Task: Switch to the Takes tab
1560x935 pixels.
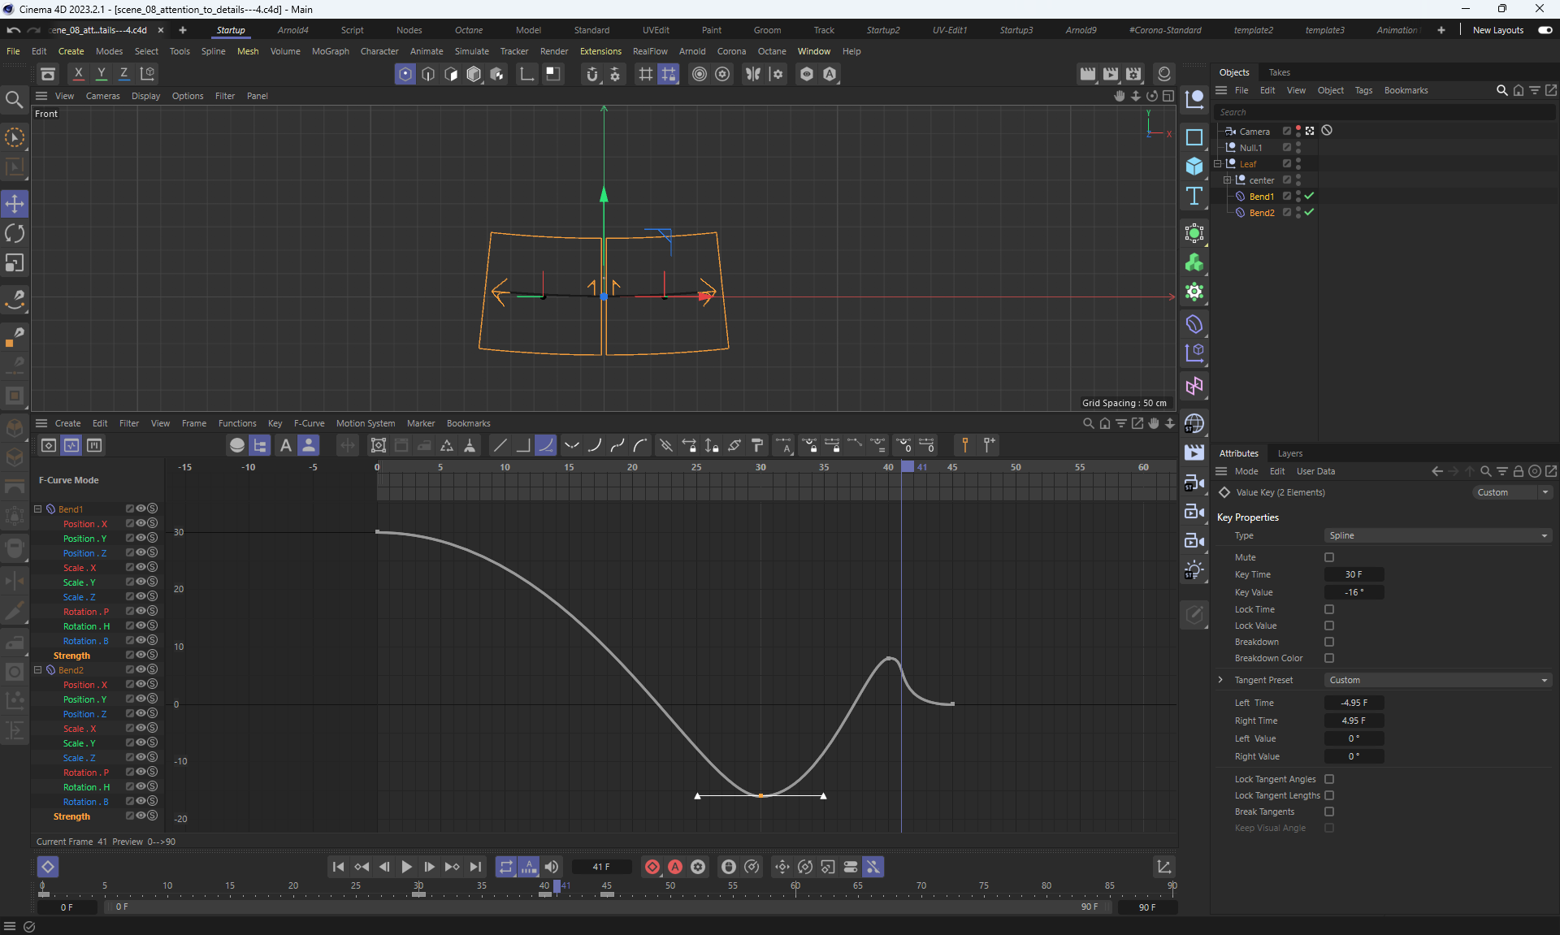Action: click(x=1279, y=72)
